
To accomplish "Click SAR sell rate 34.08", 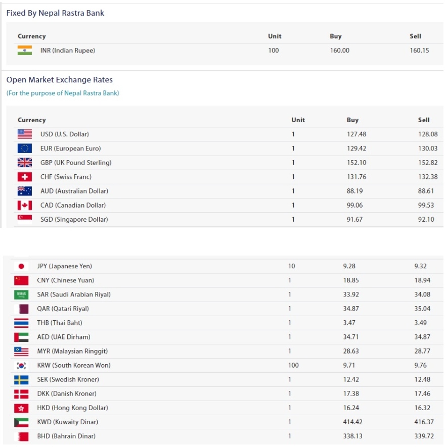I will click(422, 294).
